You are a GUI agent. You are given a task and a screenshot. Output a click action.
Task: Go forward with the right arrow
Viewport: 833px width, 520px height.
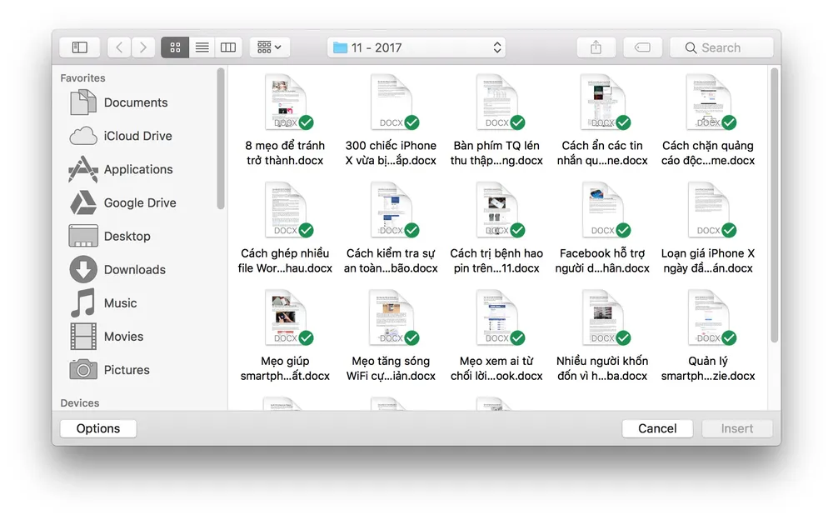pos(143,47)
